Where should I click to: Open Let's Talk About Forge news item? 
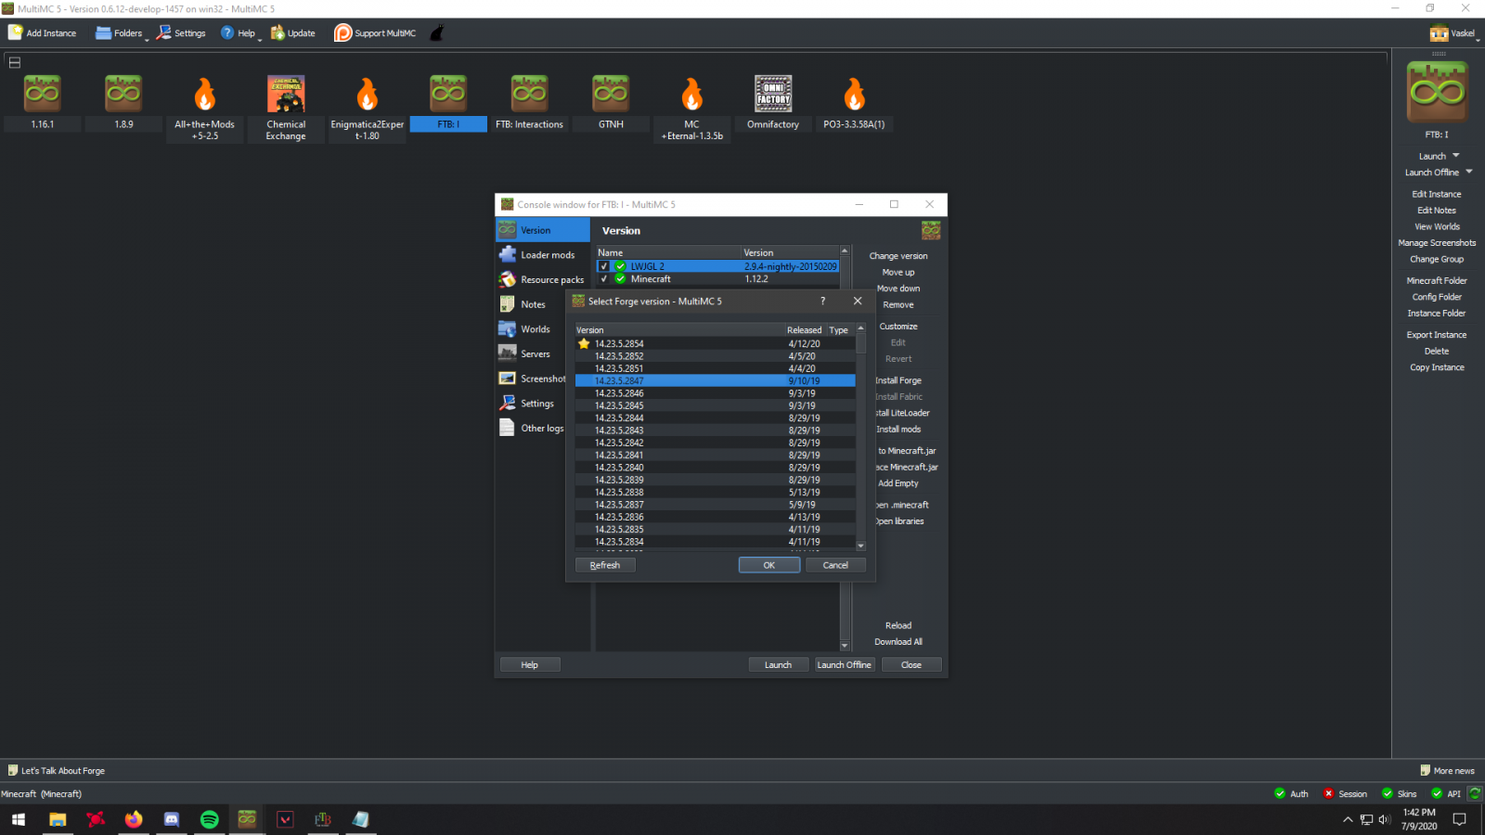click(x=57, y=770)
